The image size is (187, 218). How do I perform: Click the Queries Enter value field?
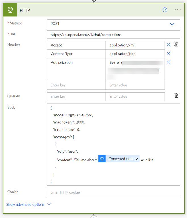135,97
